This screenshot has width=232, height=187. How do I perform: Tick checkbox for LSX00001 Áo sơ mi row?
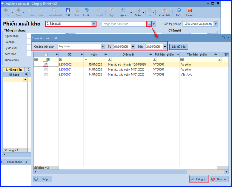(46, 69)
